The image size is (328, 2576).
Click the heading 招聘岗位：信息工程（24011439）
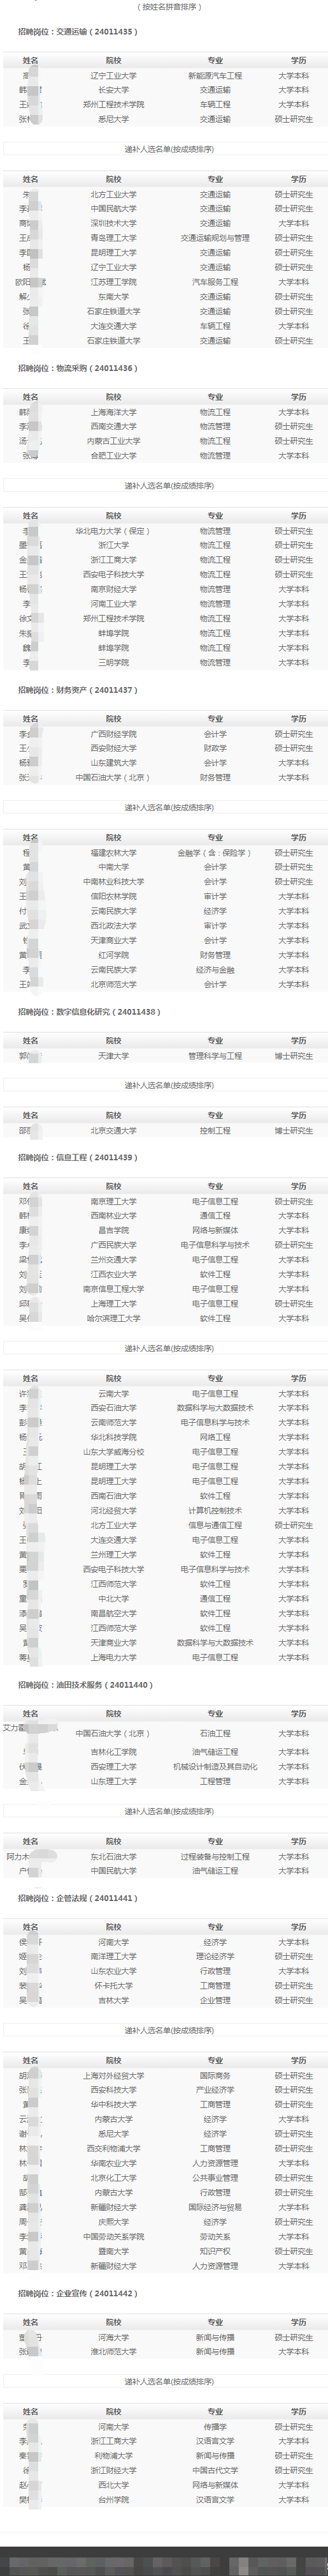click(x=78, y=1157)
